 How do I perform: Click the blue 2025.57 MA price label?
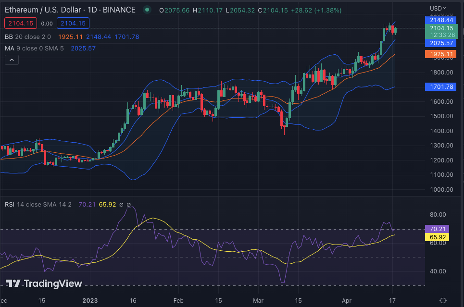coord(440,43)
